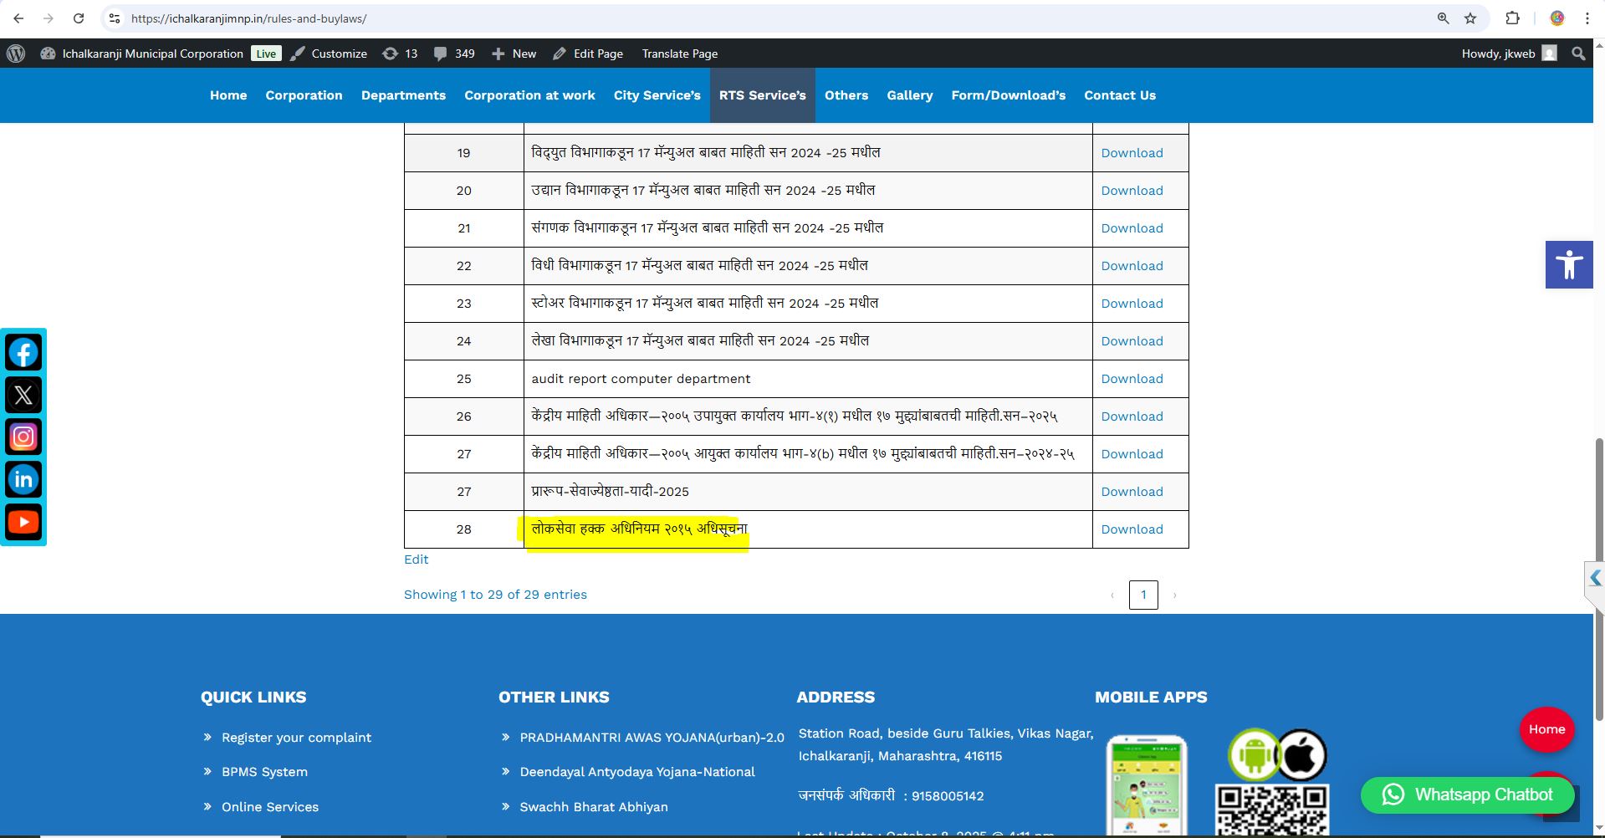Click the admin bar search magnifier icon
Image resolution: width=1605 pixels, height=838 pixels.
1578,54
